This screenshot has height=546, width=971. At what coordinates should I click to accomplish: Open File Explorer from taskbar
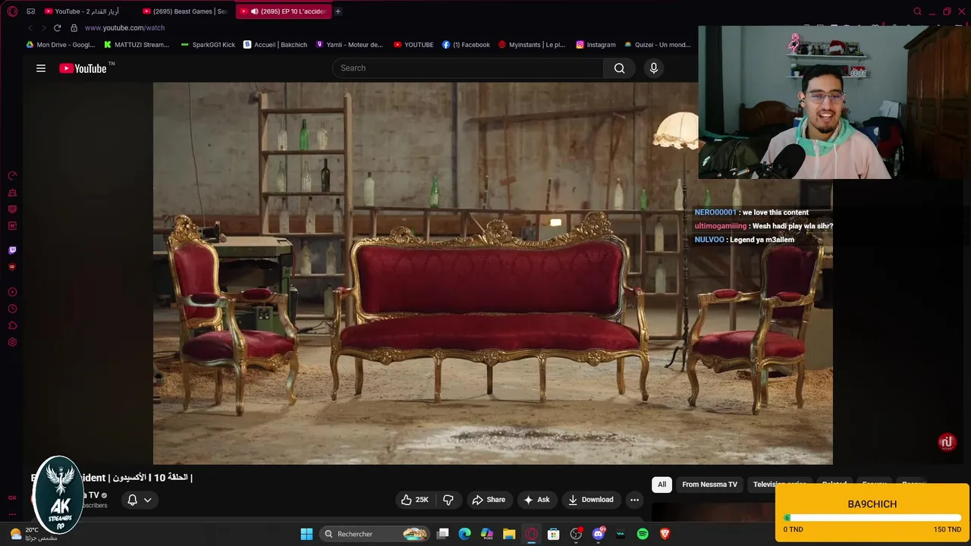pyautogui.click(x=509, y=534)
